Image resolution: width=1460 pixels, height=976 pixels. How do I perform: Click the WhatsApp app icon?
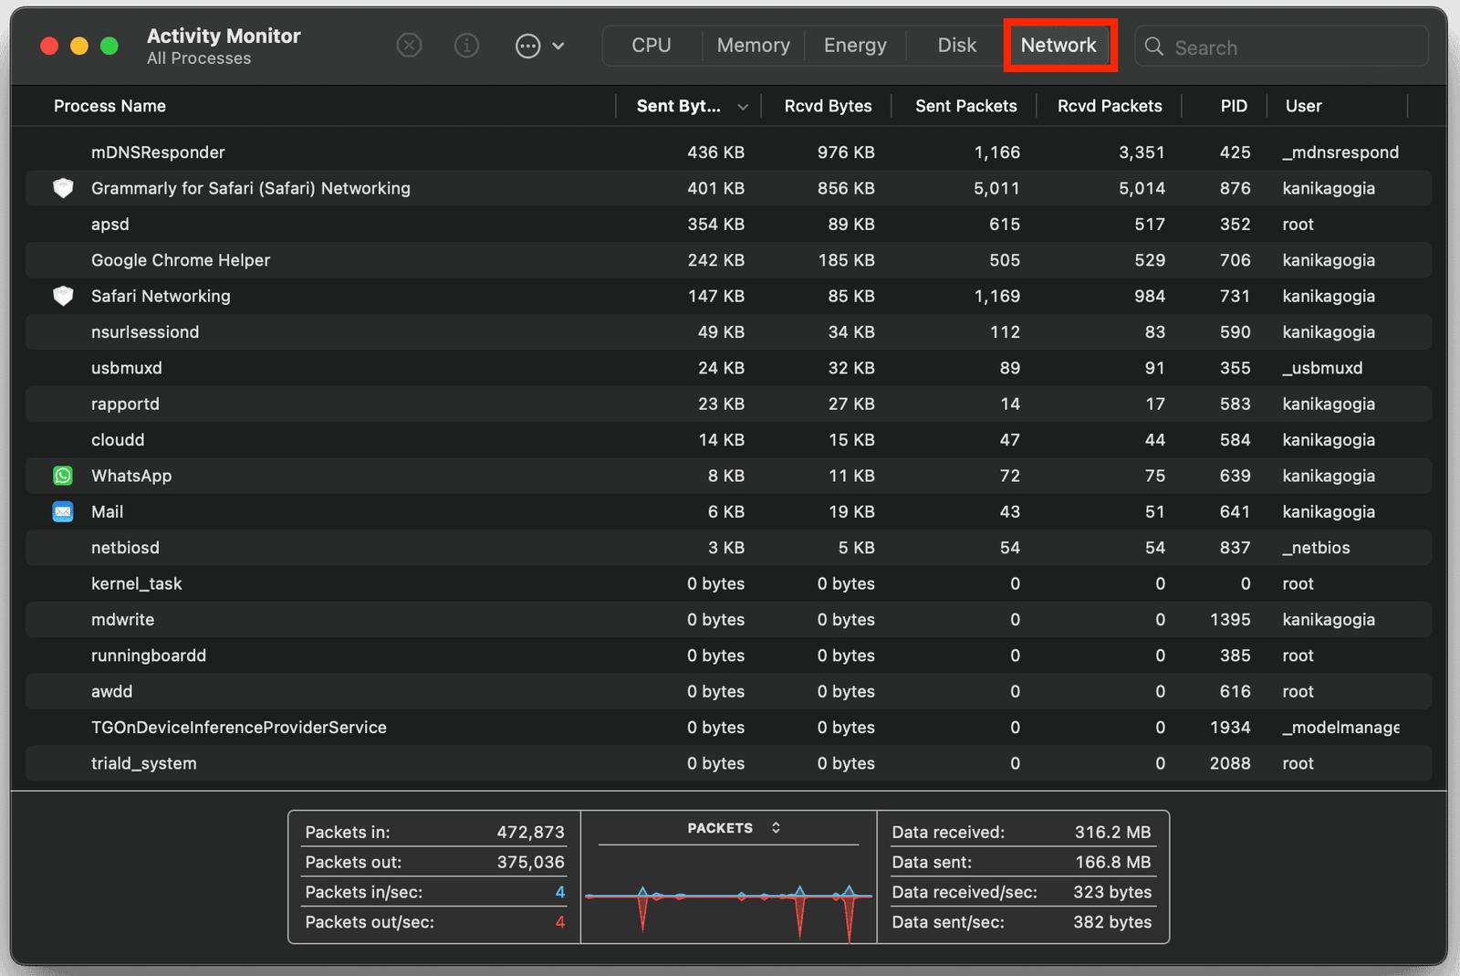[63, 476]
